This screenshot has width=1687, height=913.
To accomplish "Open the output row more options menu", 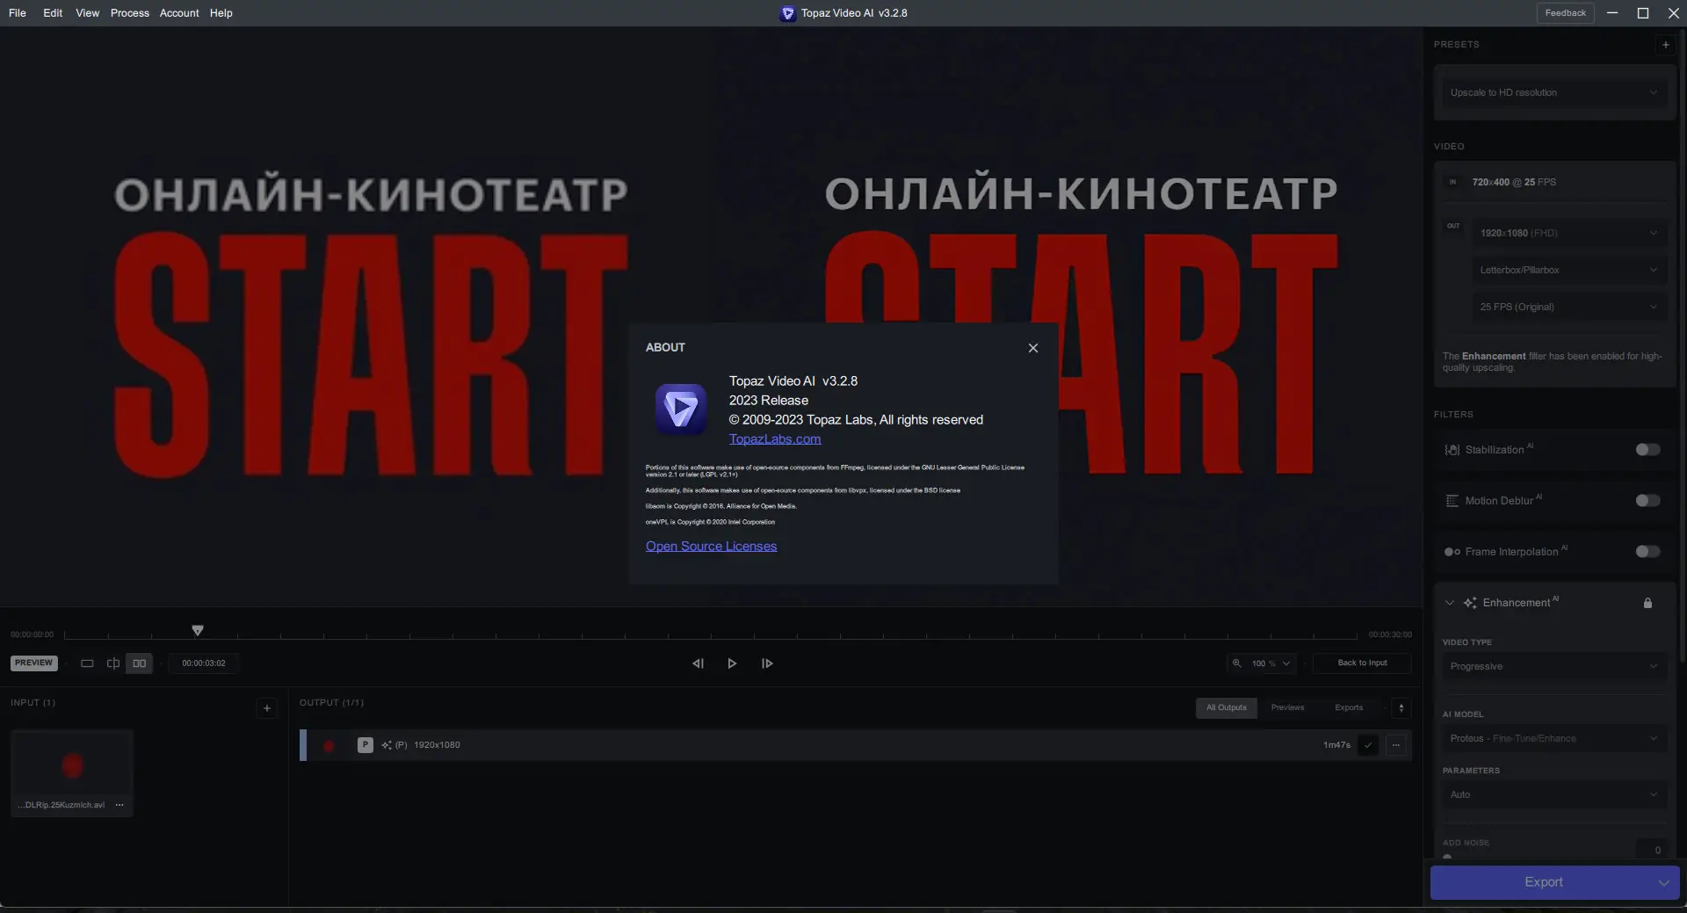I will click(1396, 745).
